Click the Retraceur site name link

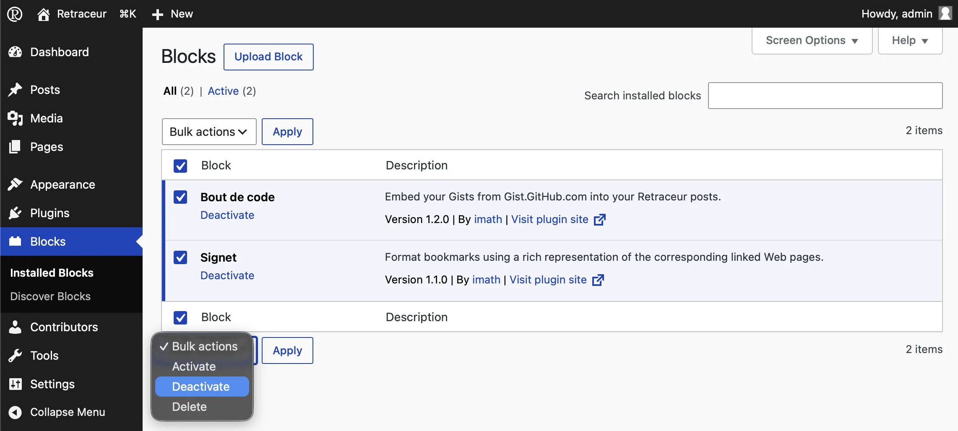(x=82, y=14)
